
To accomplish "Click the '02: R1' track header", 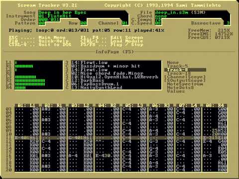I will click(x=54, y=105).
